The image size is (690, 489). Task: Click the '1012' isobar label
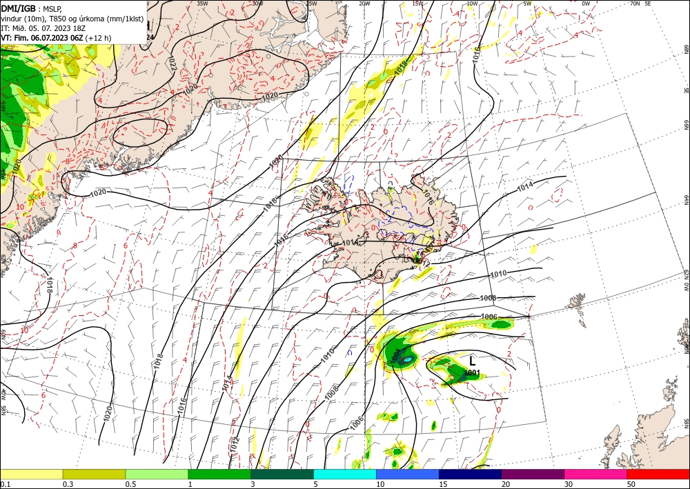[x=235, y=446]
